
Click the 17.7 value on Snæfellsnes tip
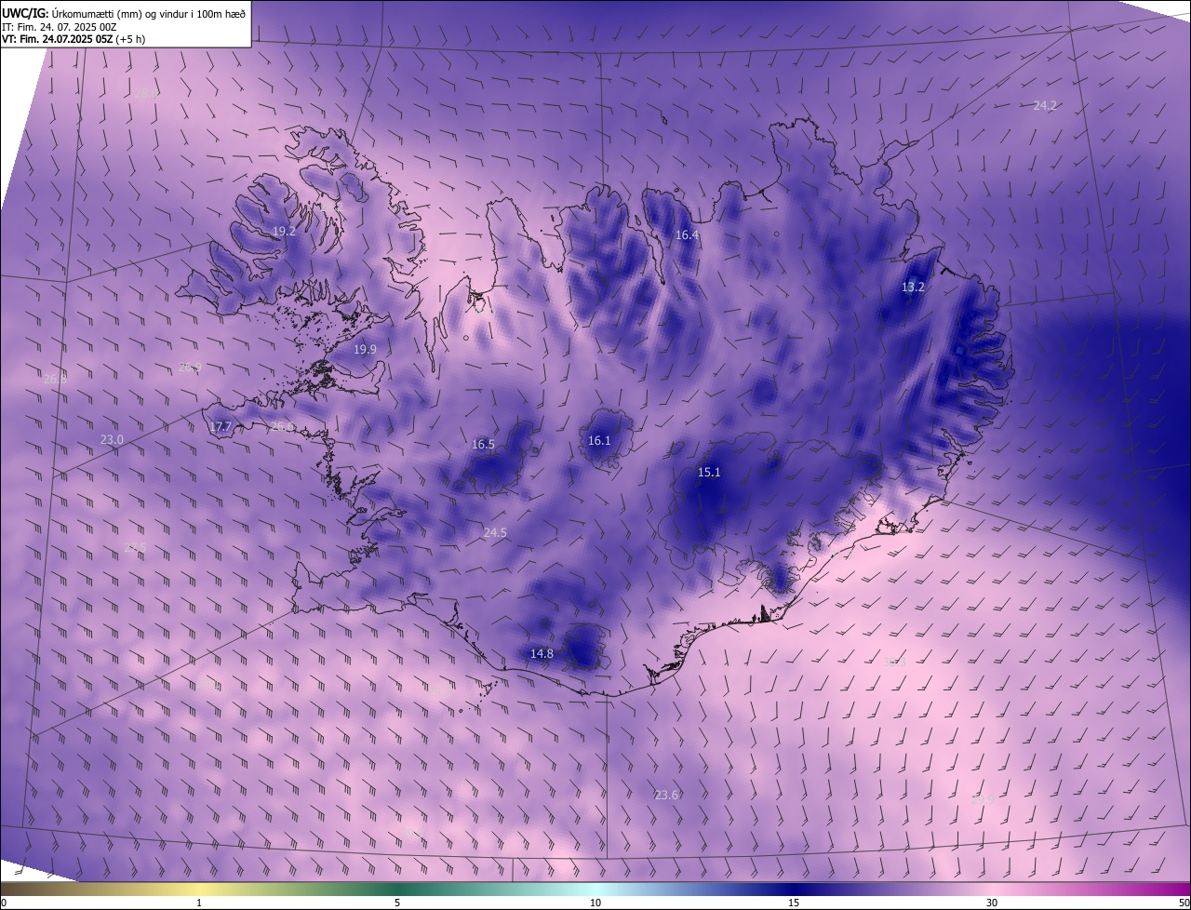(221, 427)
